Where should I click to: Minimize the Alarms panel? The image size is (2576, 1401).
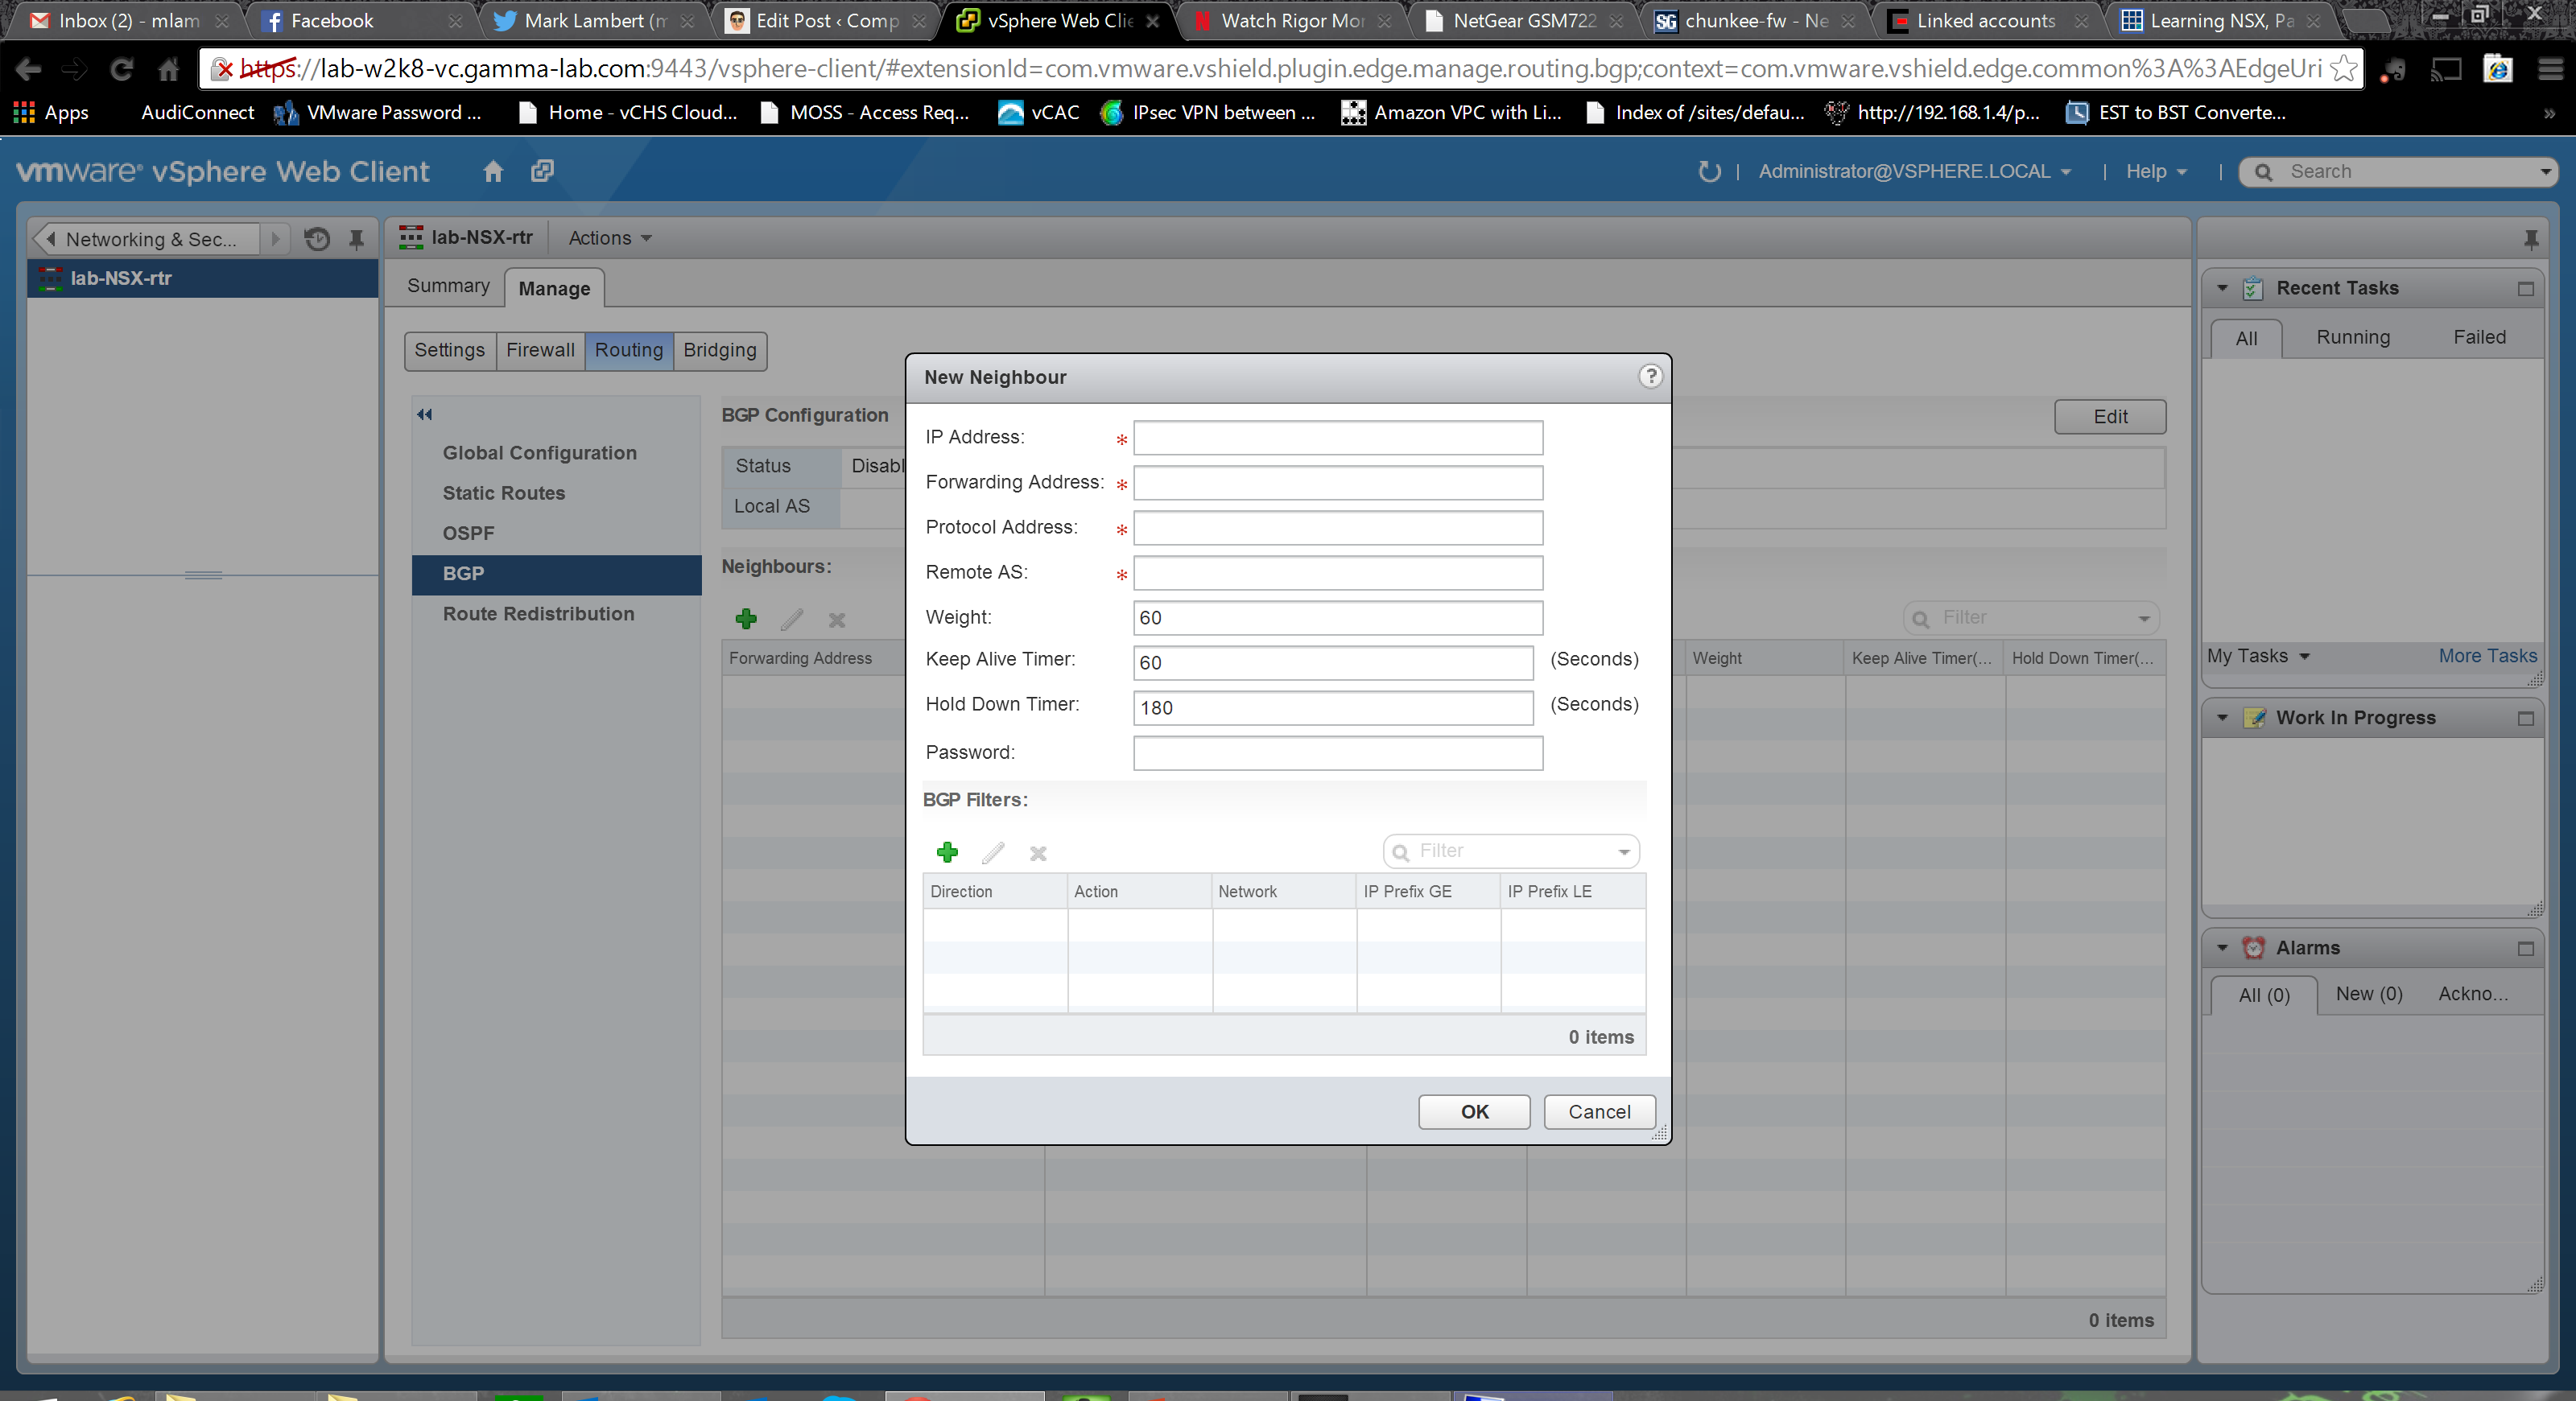click(2525, 948)
